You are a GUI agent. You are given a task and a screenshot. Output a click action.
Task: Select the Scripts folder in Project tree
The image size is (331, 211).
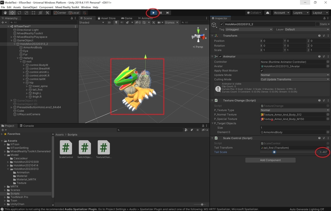[15, 194]
